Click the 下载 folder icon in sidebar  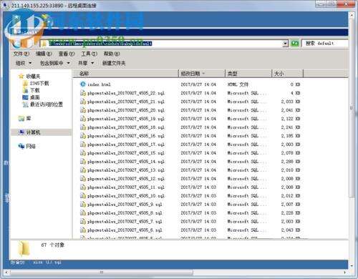pyautogui.click(x=25, y=90)
